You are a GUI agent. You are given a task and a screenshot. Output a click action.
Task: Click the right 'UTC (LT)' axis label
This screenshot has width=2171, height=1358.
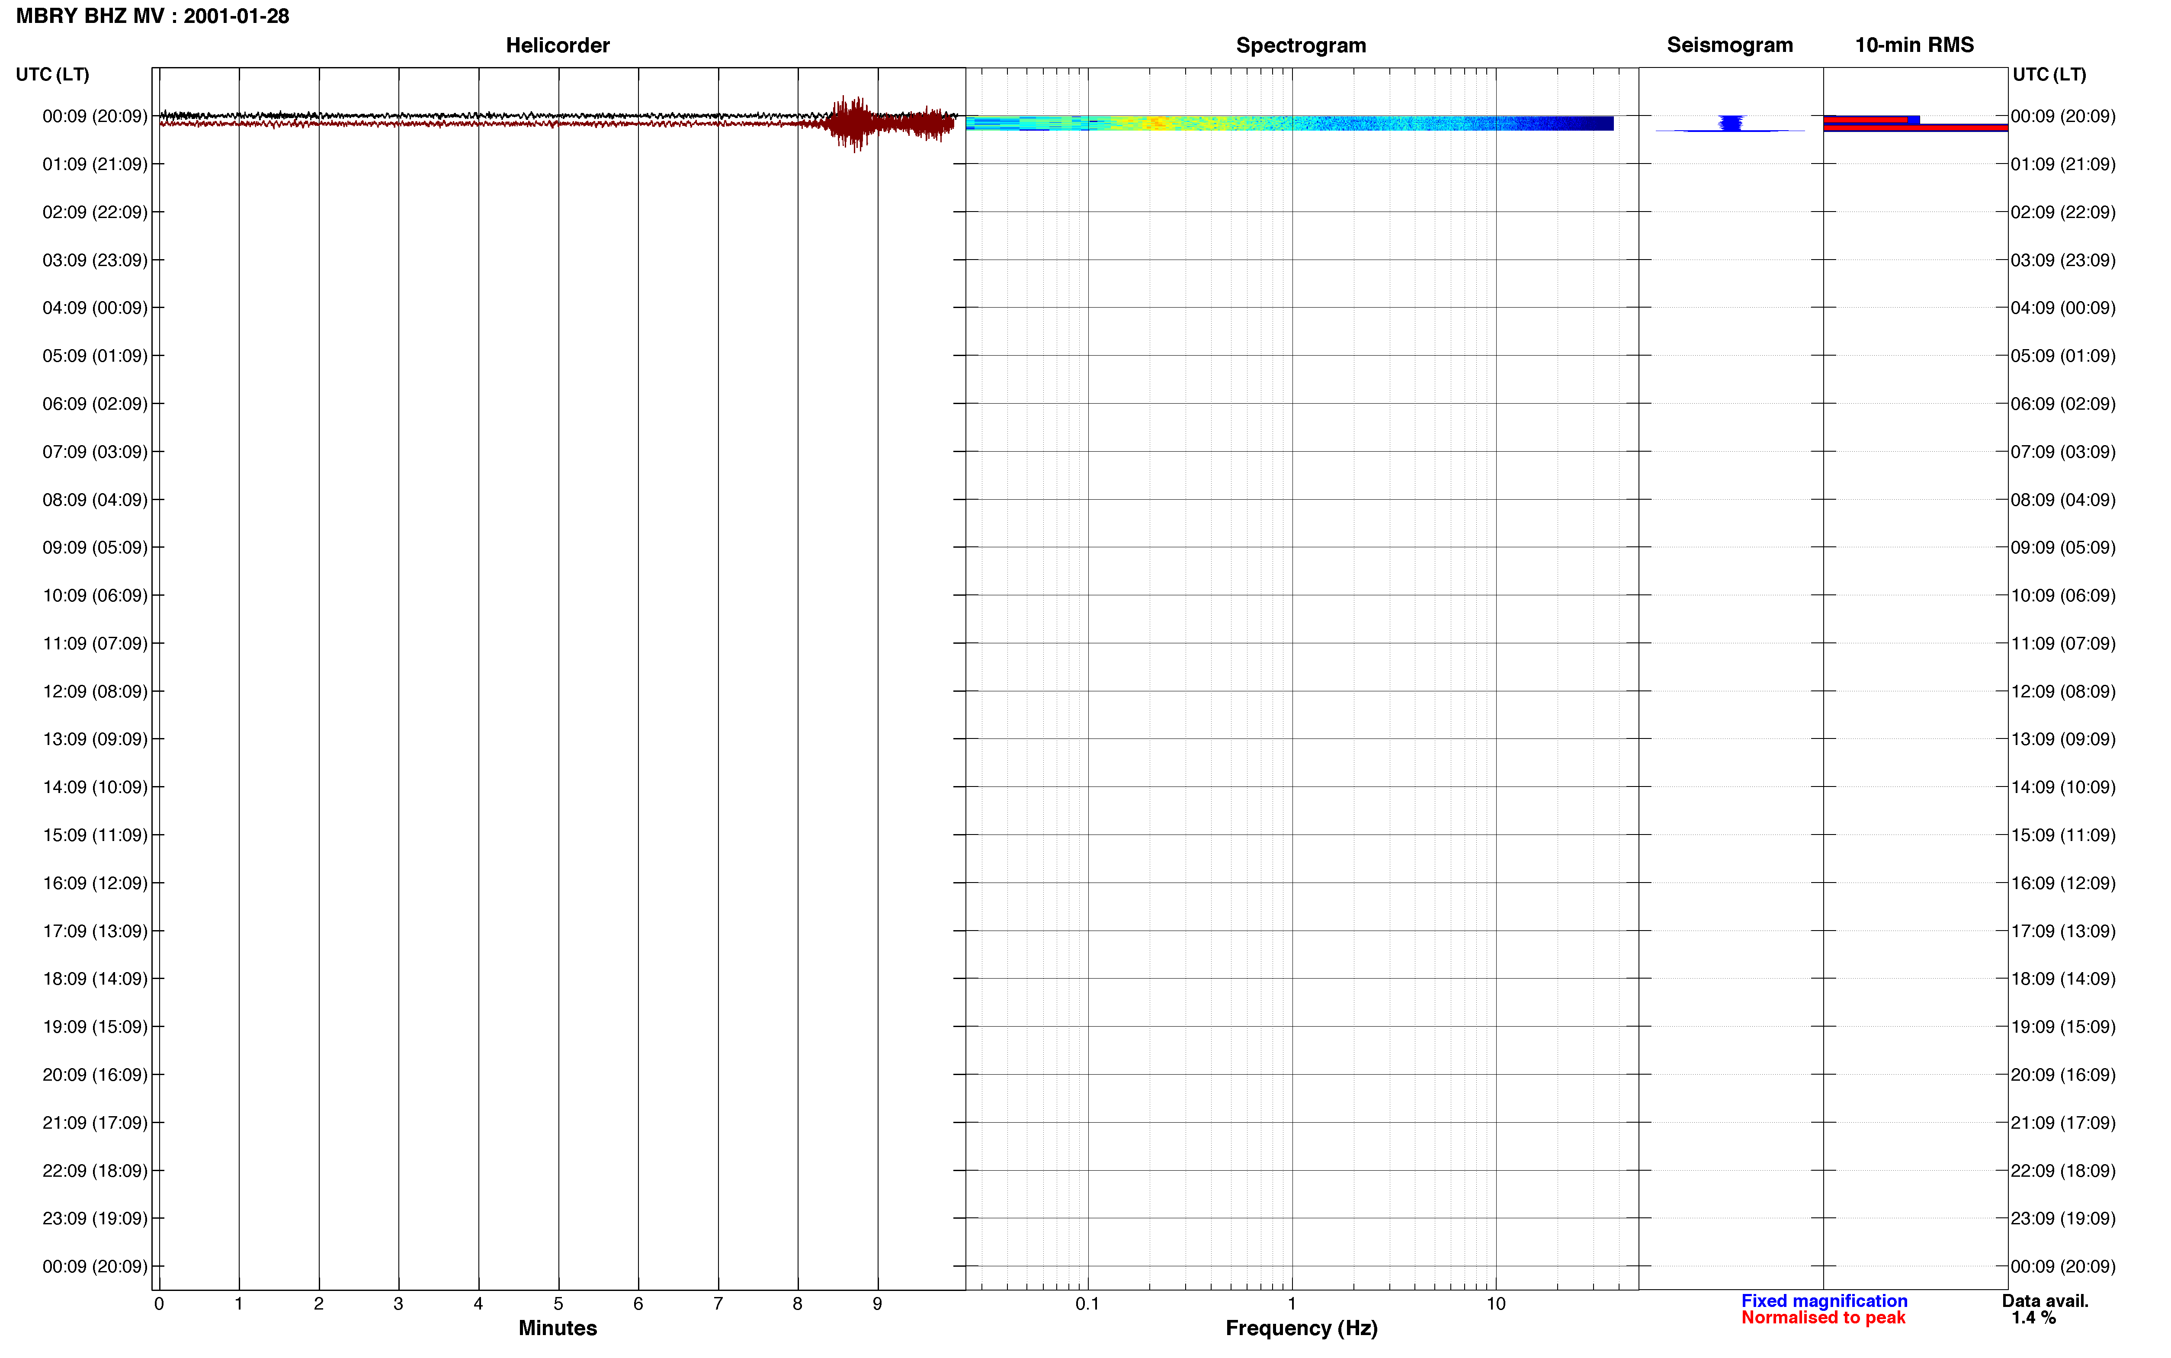click(2049, 74)
